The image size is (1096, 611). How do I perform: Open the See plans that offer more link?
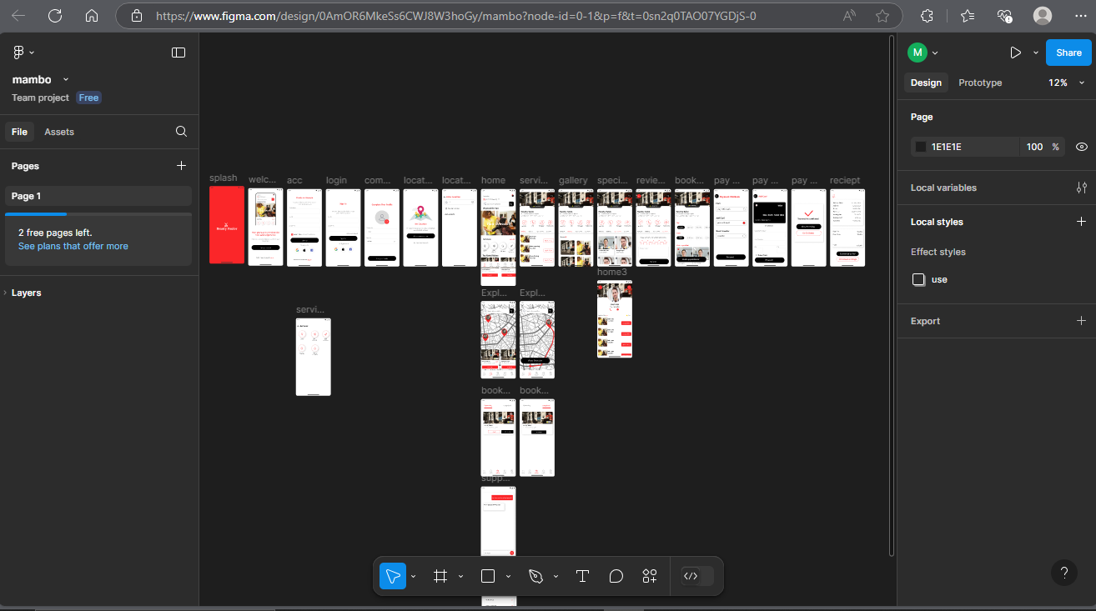[73, 246]
